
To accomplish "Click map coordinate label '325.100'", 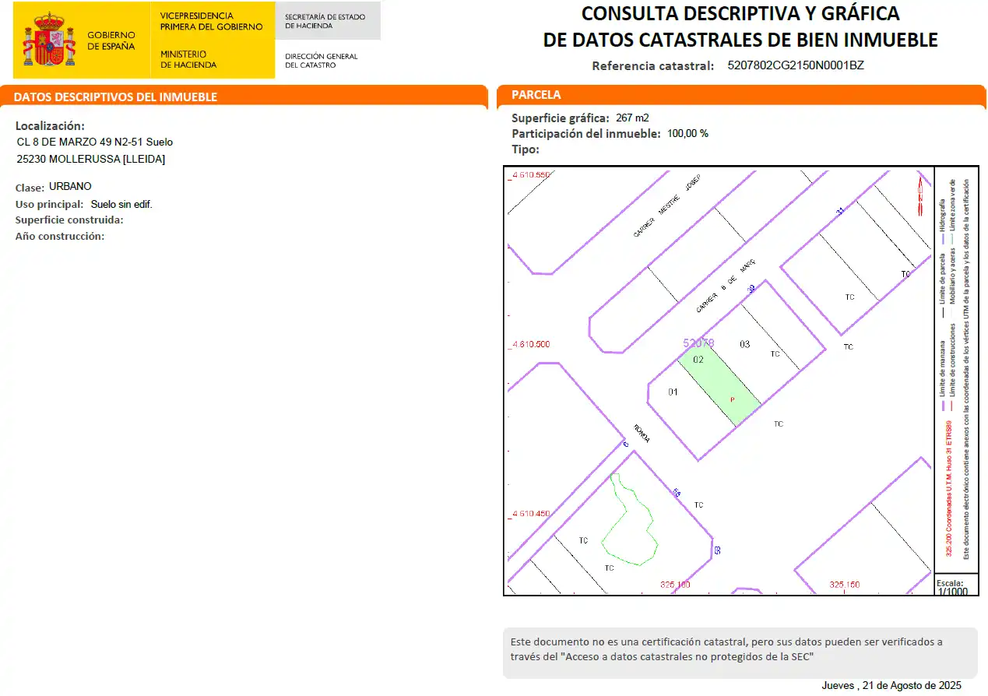I will coord(675,585).
